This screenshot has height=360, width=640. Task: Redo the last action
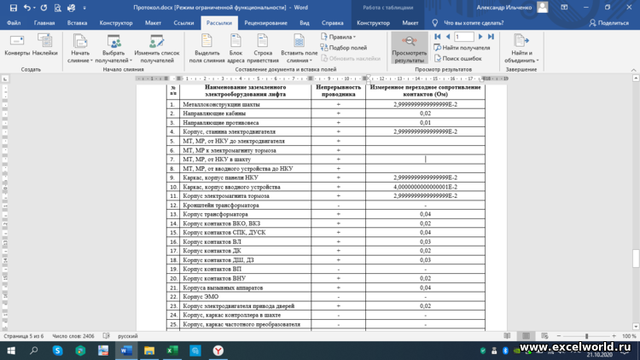[x=44, y=8]
